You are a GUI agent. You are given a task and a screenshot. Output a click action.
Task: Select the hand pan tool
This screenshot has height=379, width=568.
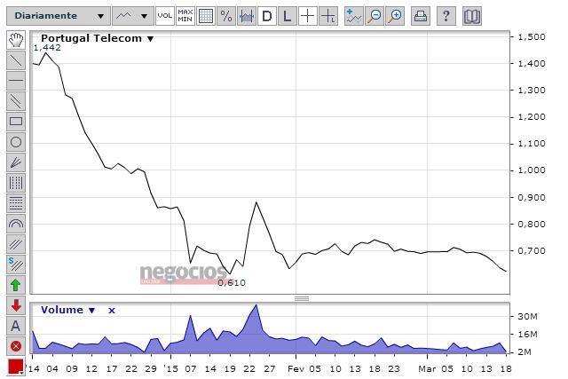16,40
